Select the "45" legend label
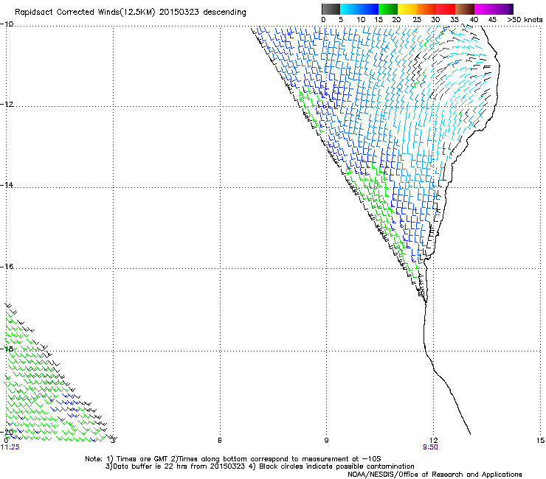This screenshot has width=546, height=479. pyautogui.click(x=492, y=20)
